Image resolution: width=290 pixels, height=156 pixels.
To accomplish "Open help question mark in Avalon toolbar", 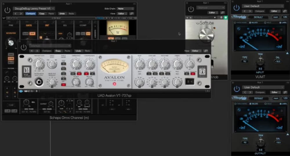I will point(208,91).
